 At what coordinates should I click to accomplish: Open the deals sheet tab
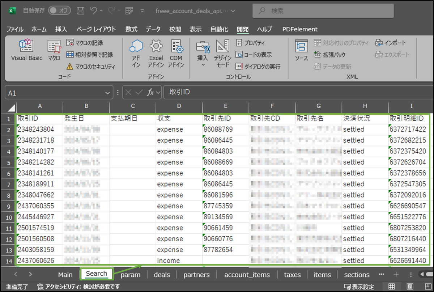pos(162,275)
